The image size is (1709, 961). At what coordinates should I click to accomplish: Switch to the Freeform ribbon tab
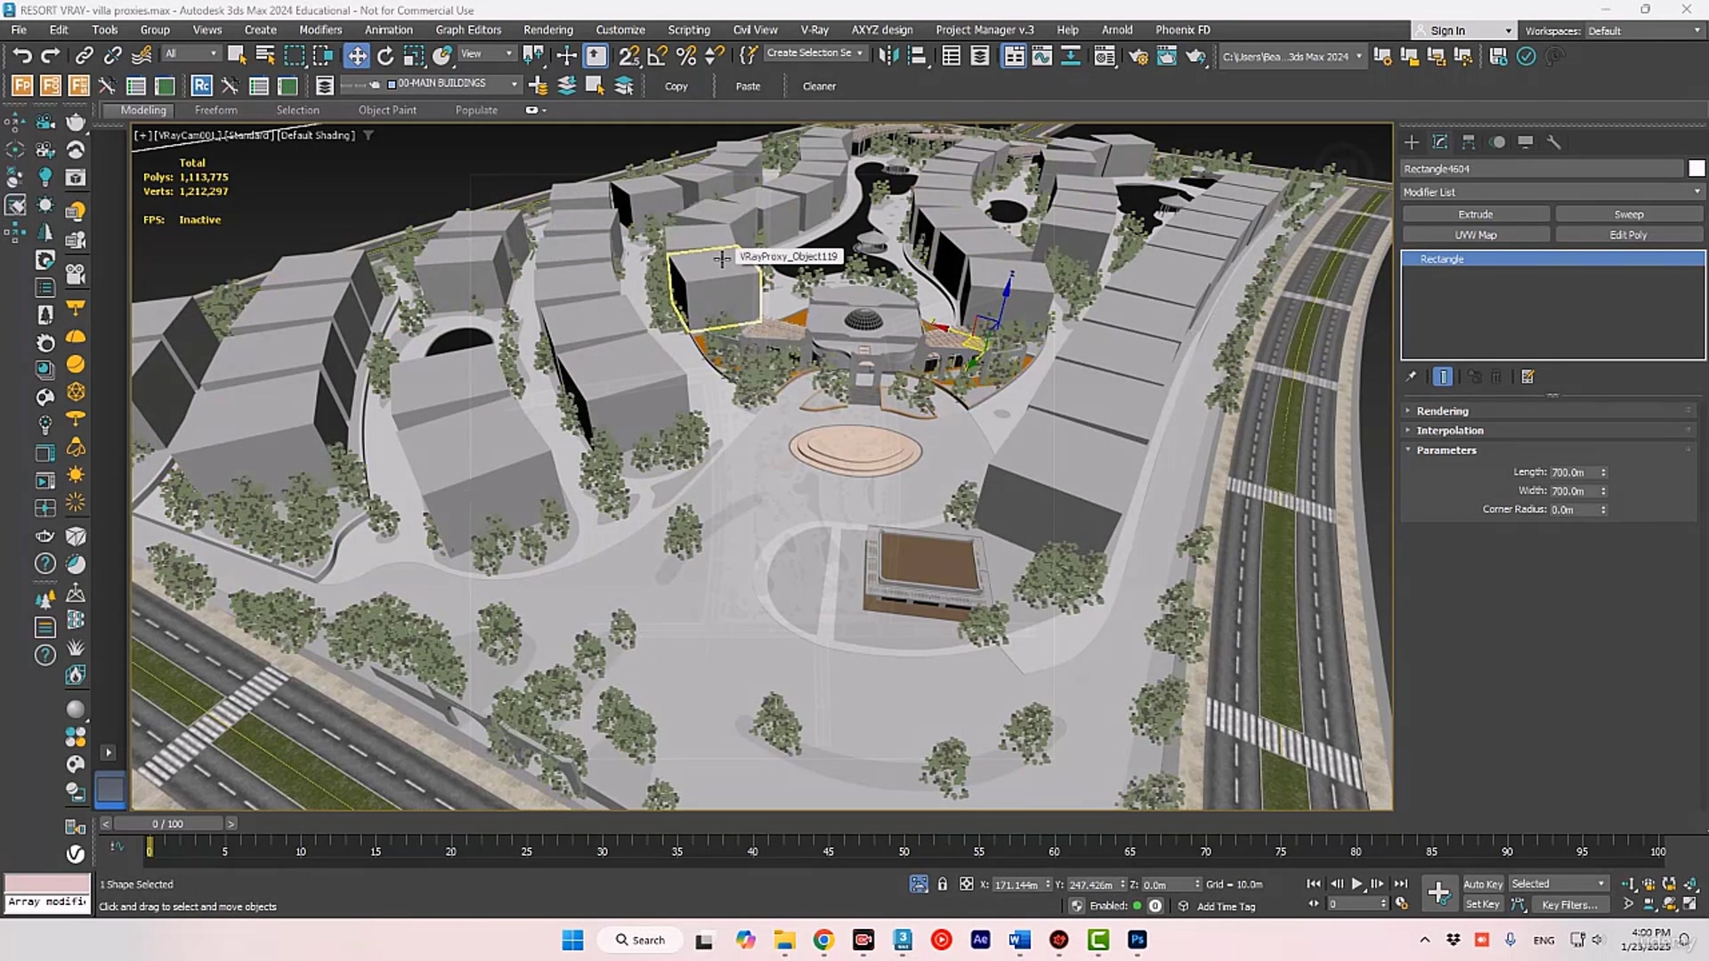pos(215,110)
